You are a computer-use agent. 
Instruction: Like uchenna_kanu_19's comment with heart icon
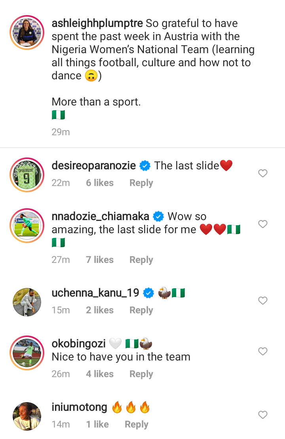point(263,301)
